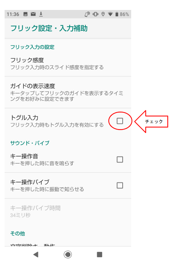Tap the その他 section header
Image resolution: width=173 pixels, height=264 pixels.
tap(18, 233)
